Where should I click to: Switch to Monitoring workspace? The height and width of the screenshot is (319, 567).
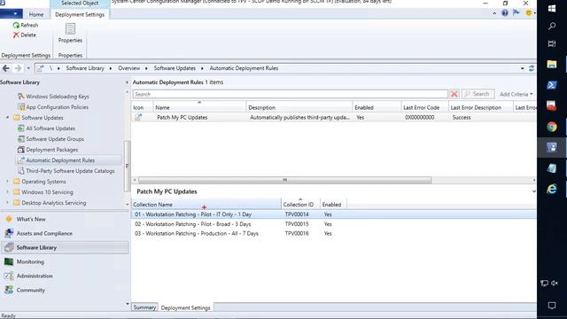click(x=30, y=261)
